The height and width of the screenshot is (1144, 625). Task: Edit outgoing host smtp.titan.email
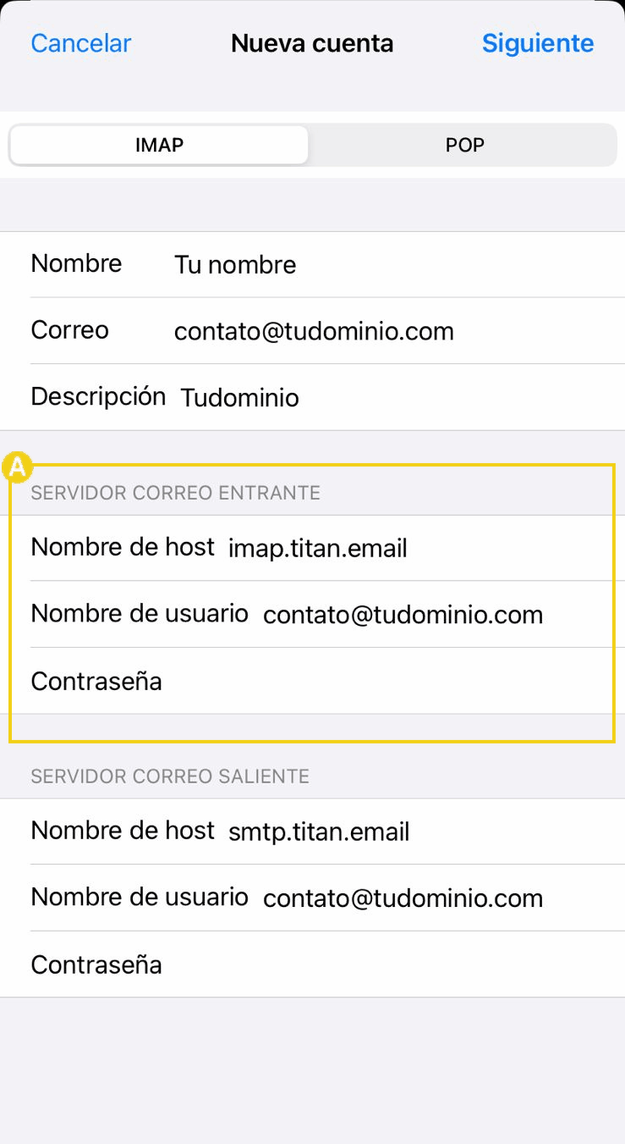[319, 832]
